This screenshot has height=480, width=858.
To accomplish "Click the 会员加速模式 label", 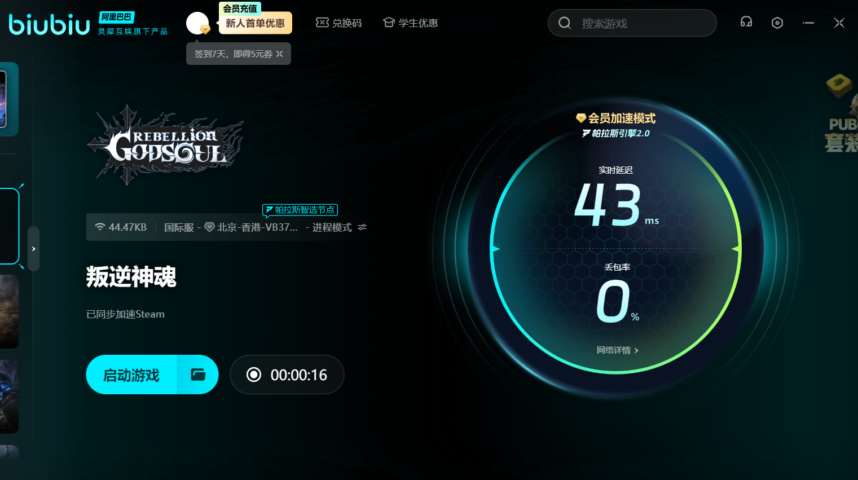I will [616, 118].
